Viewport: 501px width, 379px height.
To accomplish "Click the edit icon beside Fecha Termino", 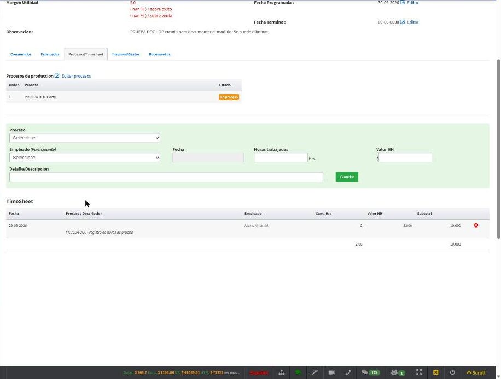I will click(x=402, y=22).
